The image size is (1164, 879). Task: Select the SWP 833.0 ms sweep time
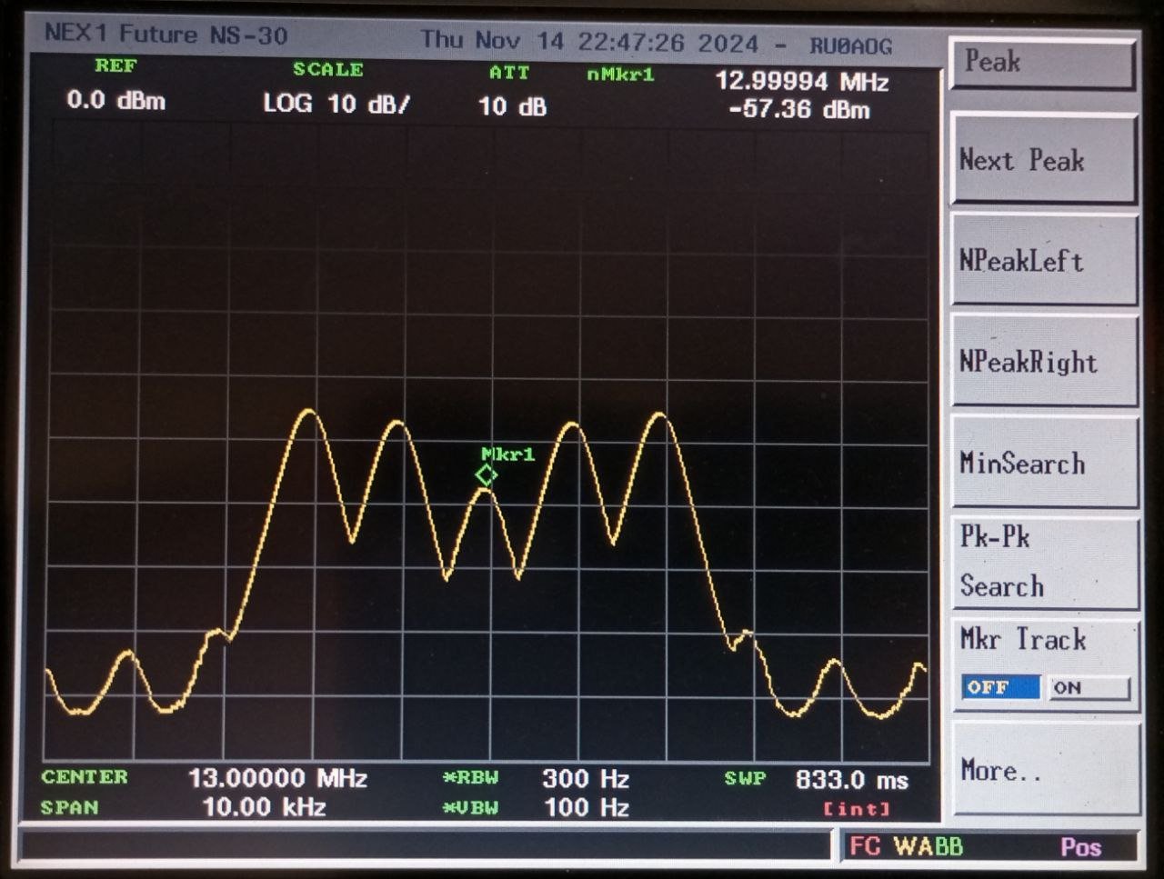pos(851,780)
